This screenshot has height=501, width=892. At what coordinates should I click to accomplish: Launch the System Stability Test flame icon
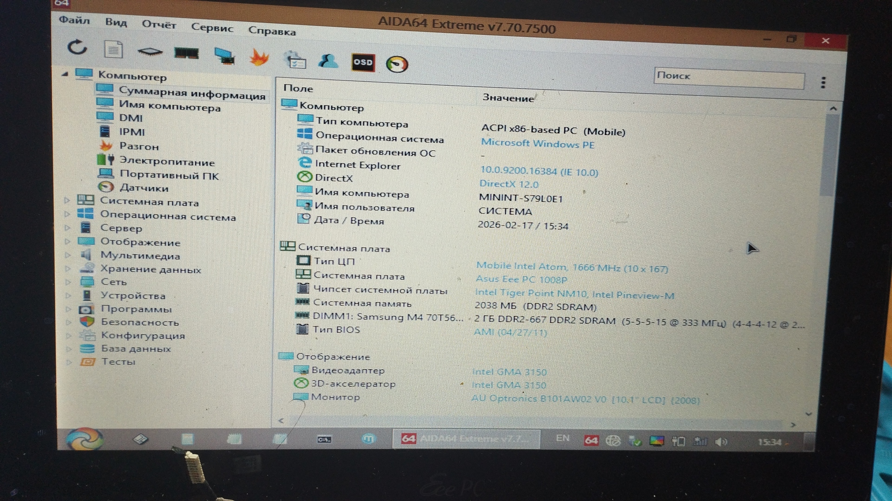tap(259, 58)
